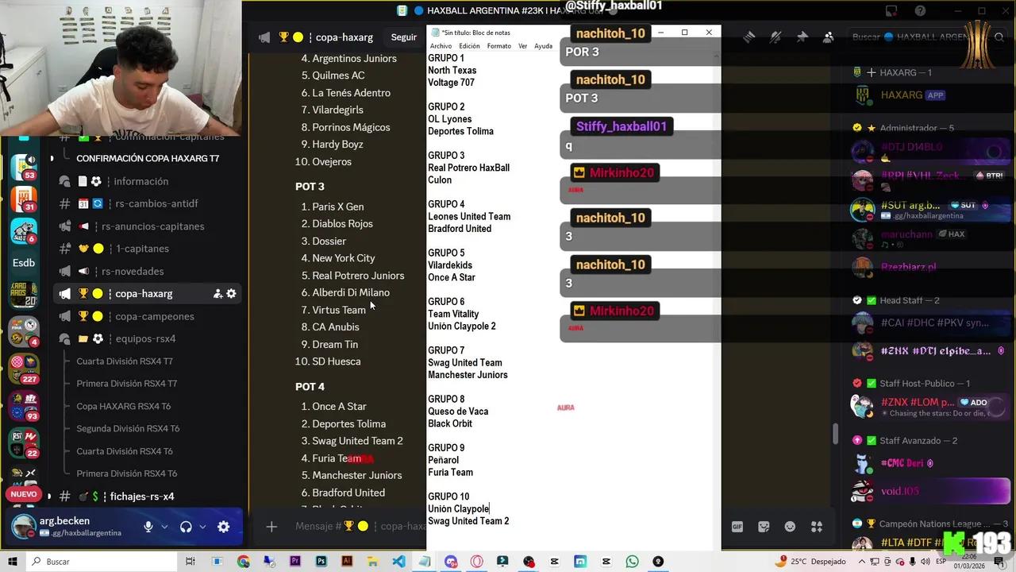Open the sticker picker
The width and height of the screenshot is (1016, 572).
click(763, 526)
